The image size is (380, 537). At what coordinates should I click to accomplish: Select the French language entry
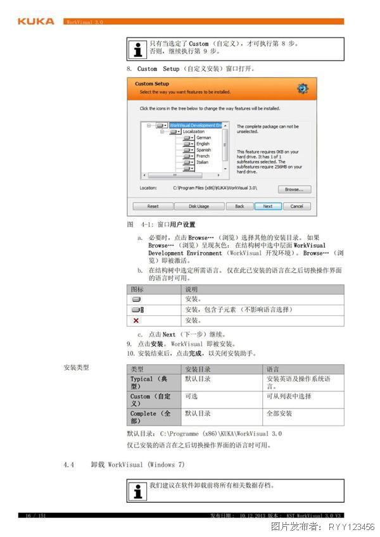[x=203, y=156]
